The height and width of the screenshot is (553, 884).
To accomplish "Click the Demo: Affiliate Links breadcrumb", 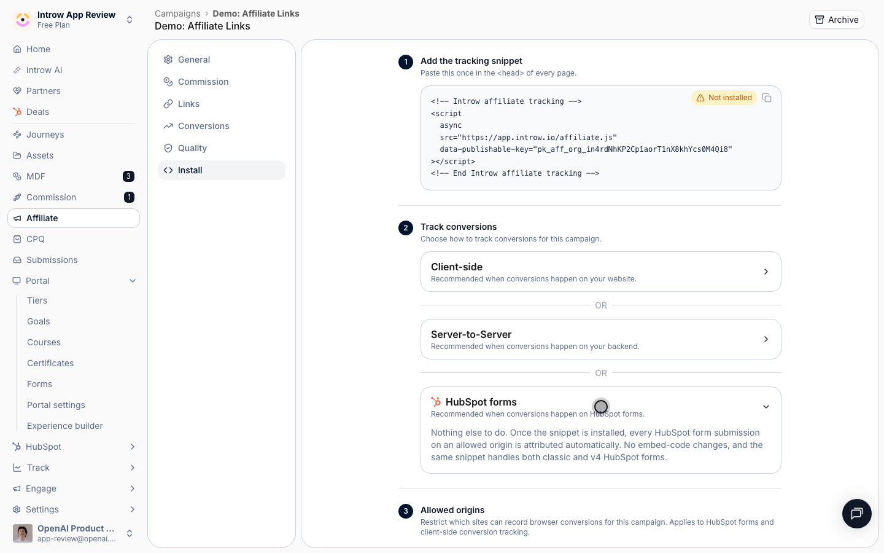I will pos(256,14).
